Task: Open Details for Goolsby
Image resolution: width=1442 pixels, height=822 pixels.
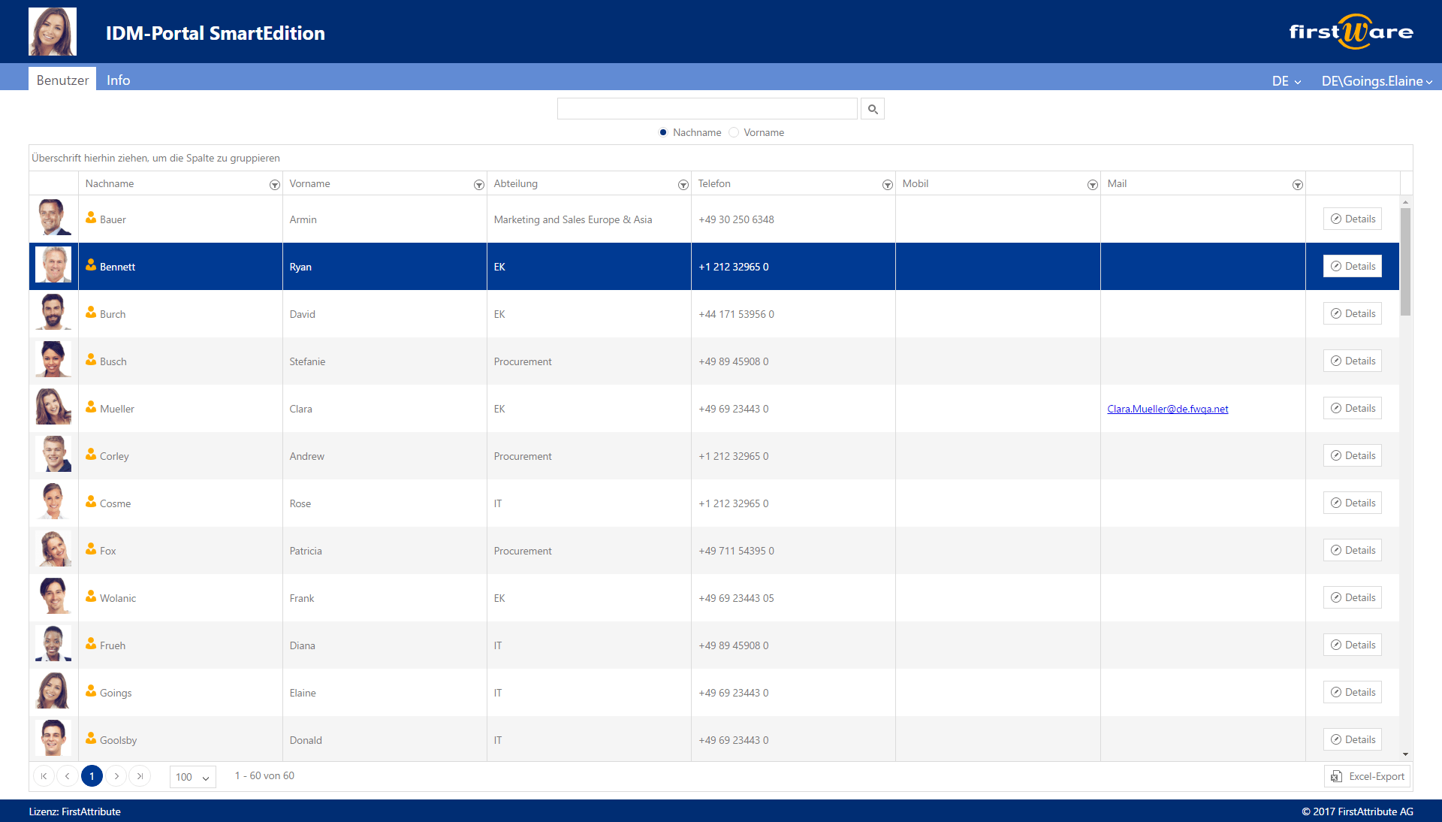Action: 1352,739
